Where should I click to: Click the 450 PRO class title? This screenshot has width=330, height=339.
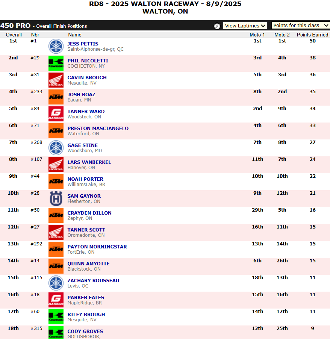[15, 26]
